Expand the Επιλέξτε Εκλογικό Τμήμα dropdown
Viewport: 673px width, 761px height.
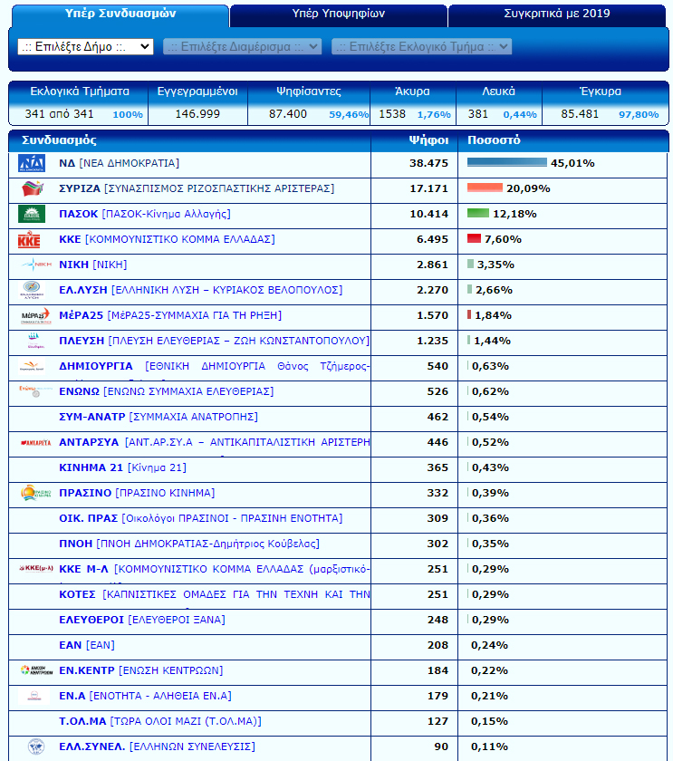(421, 46)
